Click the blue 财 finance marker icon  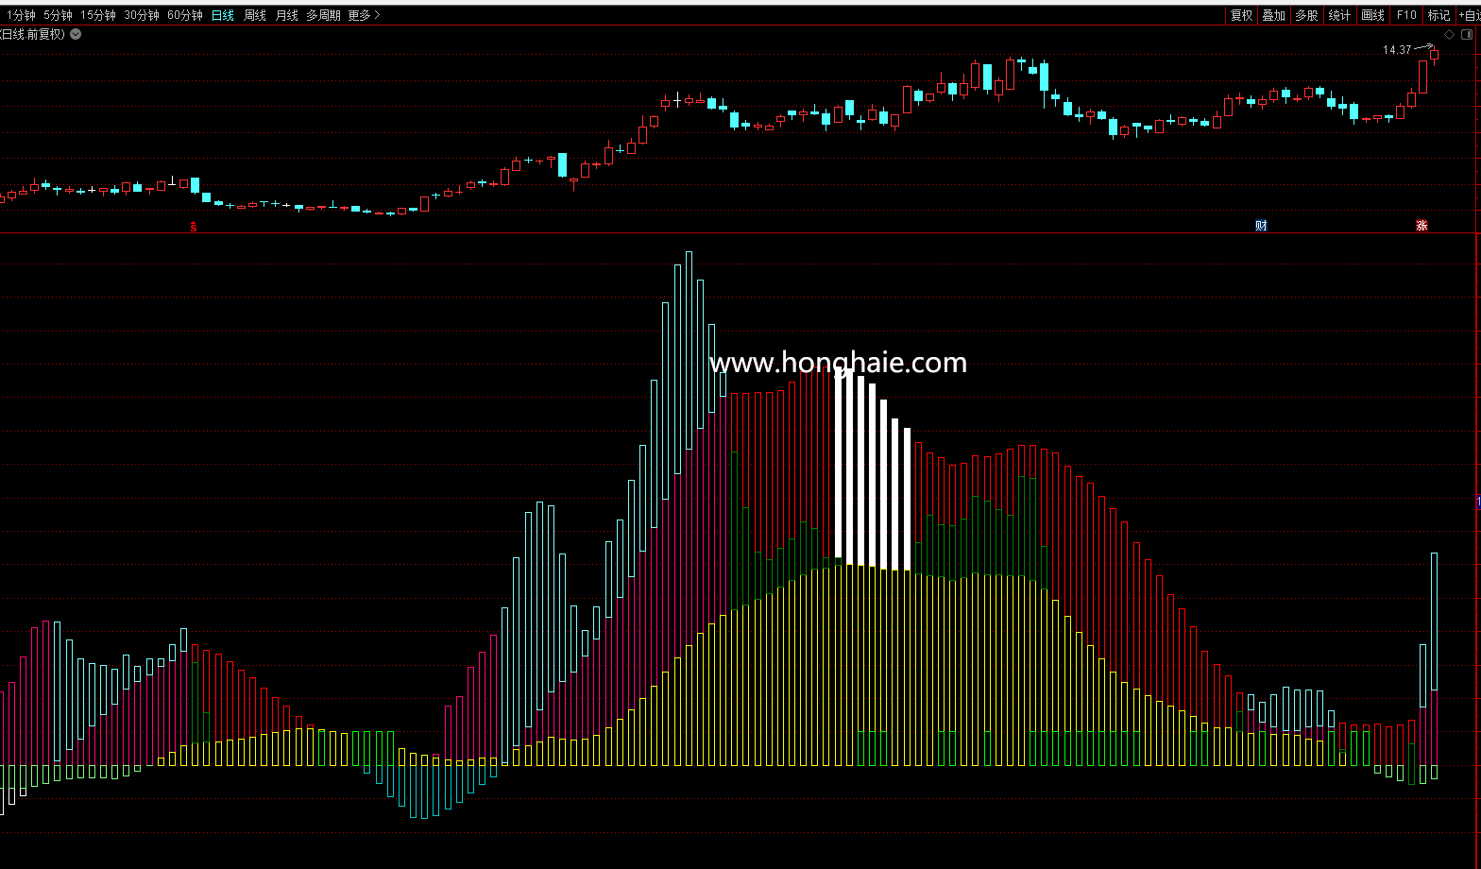click(1261, 225)
